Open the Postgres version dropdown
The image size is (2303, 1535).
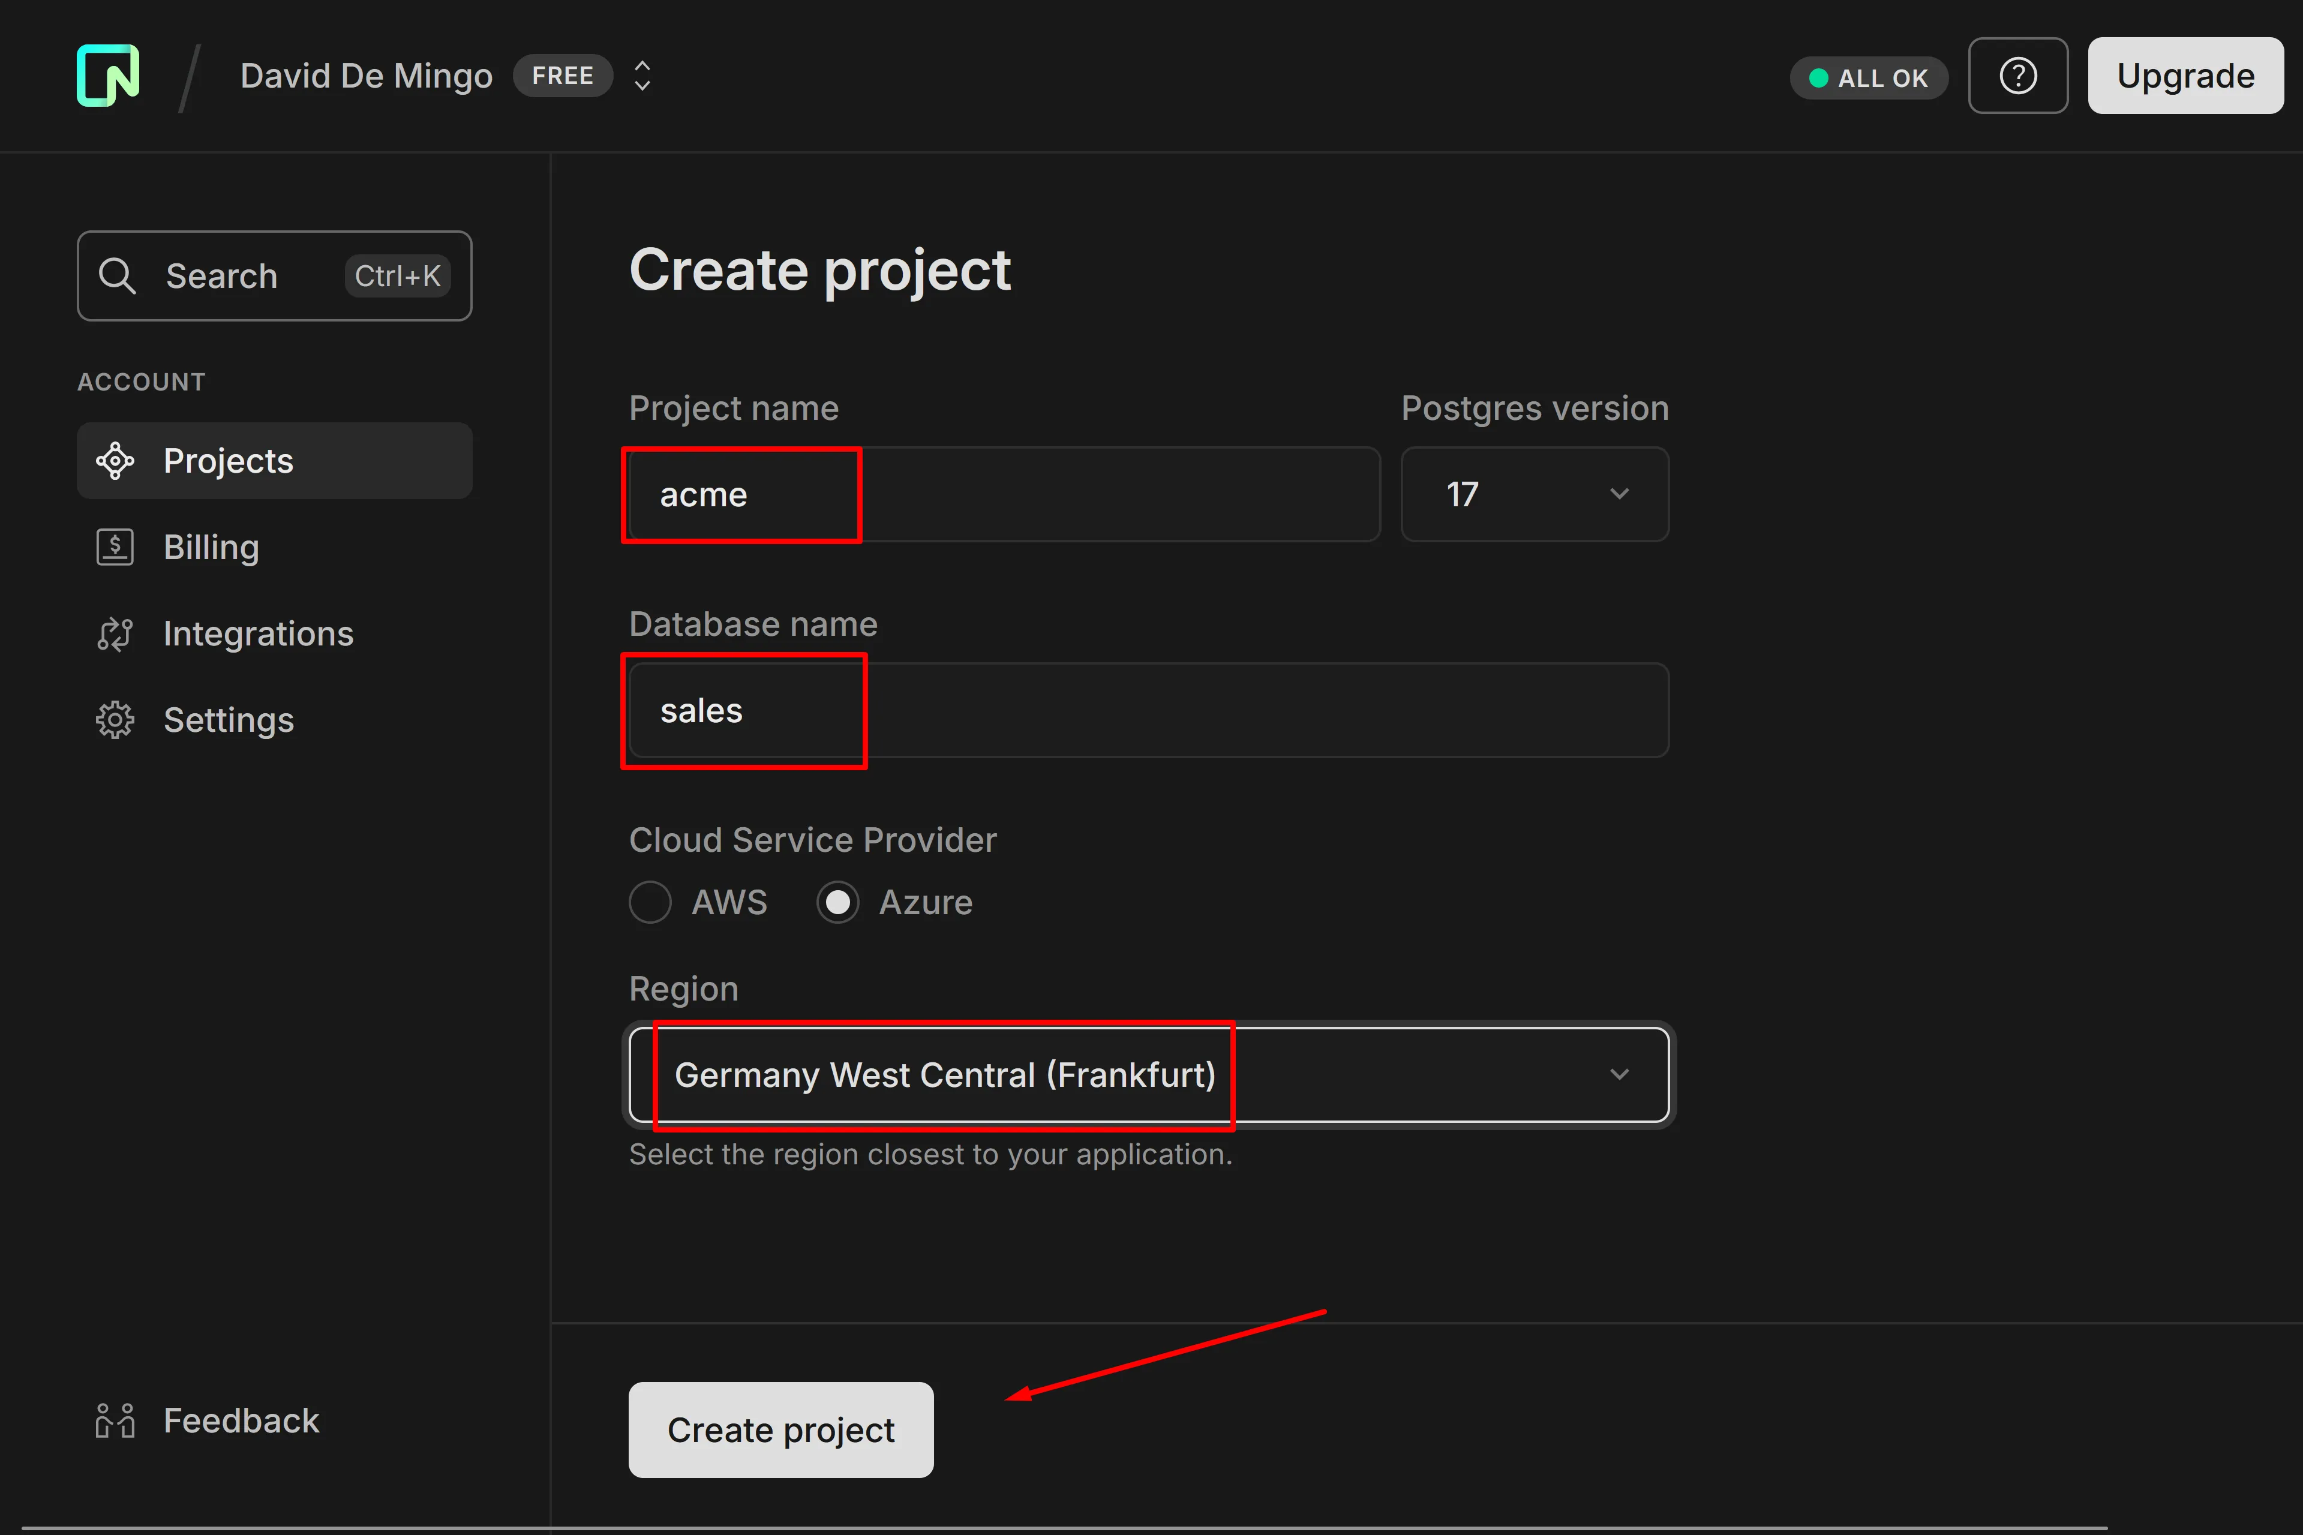pyautogui.click(x=1534, y=494)
